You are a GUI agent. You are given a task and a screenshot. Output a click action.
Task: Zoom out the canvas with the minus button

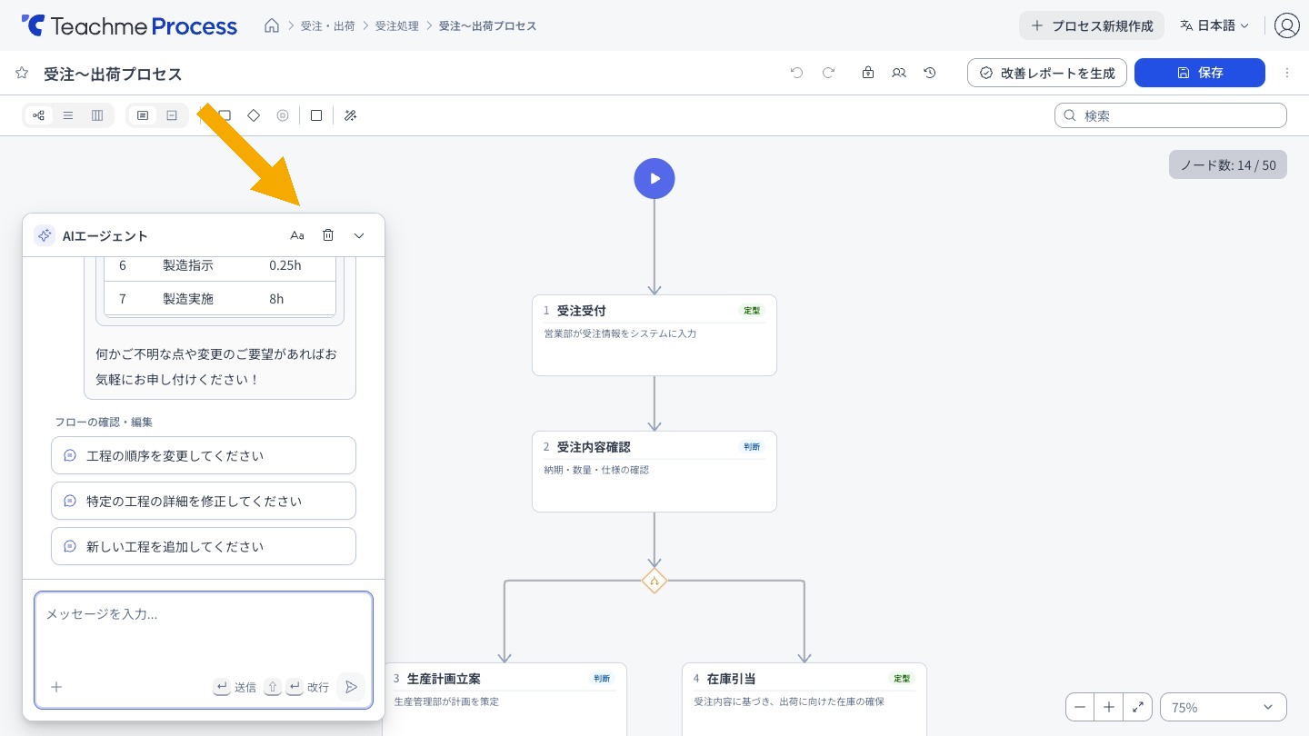(x=1080, y=707)
